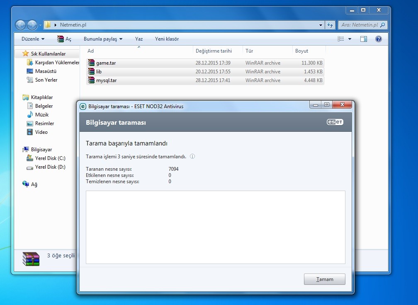Viewport: 418px width, 305px height.
Task: Click Yeni klasör to create a folder
Action: pyautogui.click(x=167, y=39)
